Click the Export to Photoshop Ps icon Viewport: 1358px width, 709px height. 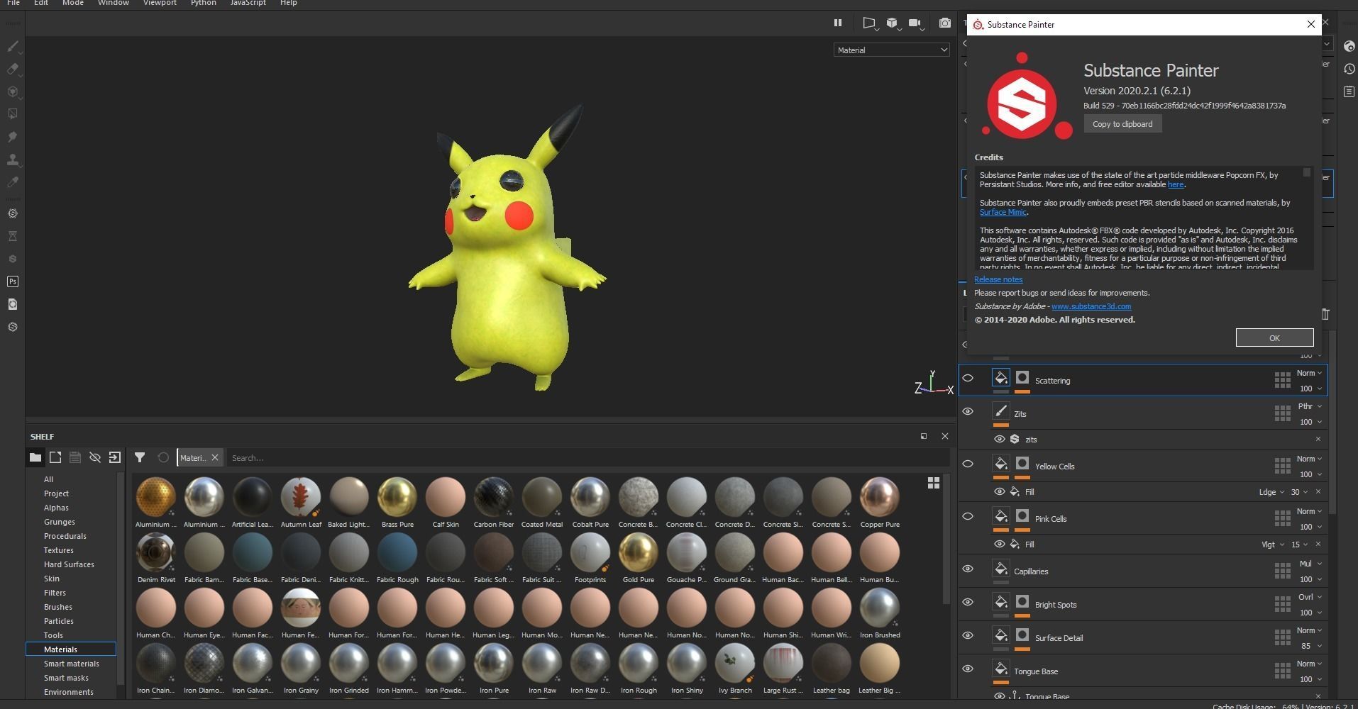click(13, 281)
